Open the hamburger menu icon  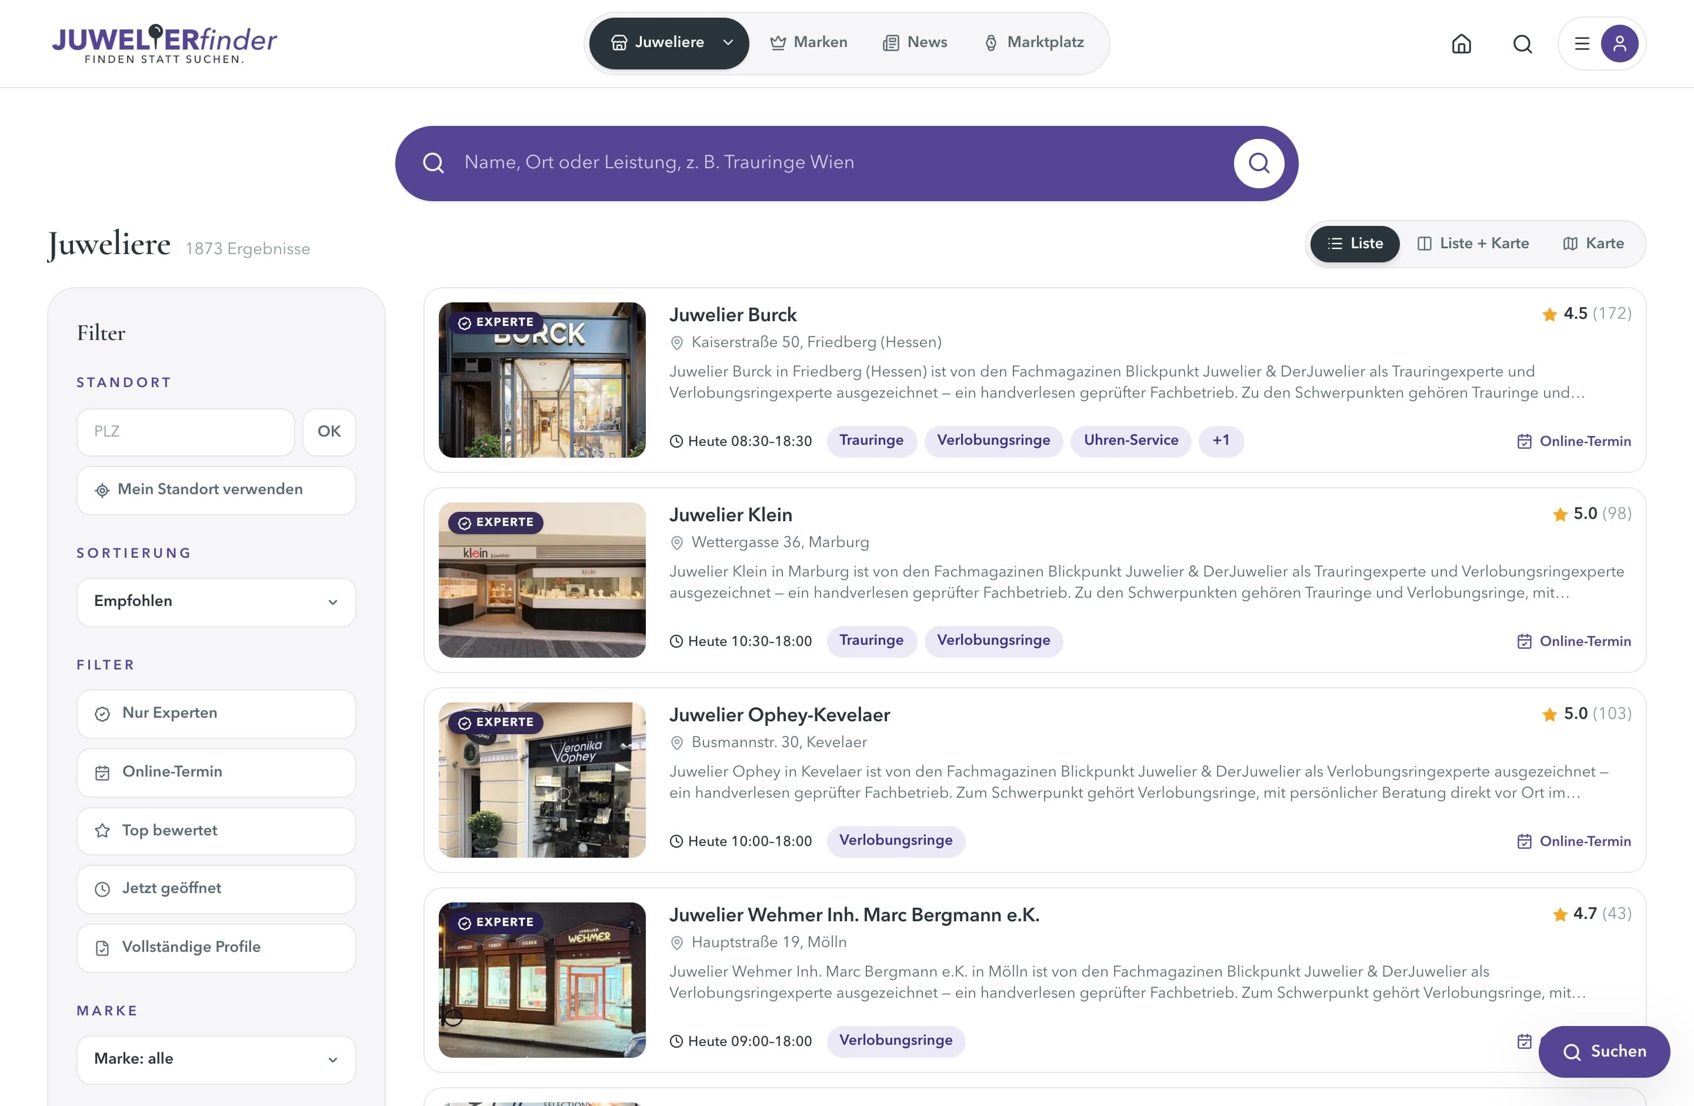1582,44
